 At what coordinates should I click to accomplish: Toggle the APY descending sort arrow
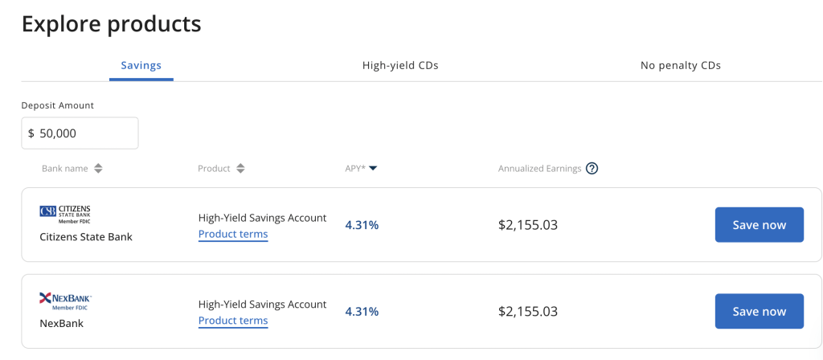373,169
